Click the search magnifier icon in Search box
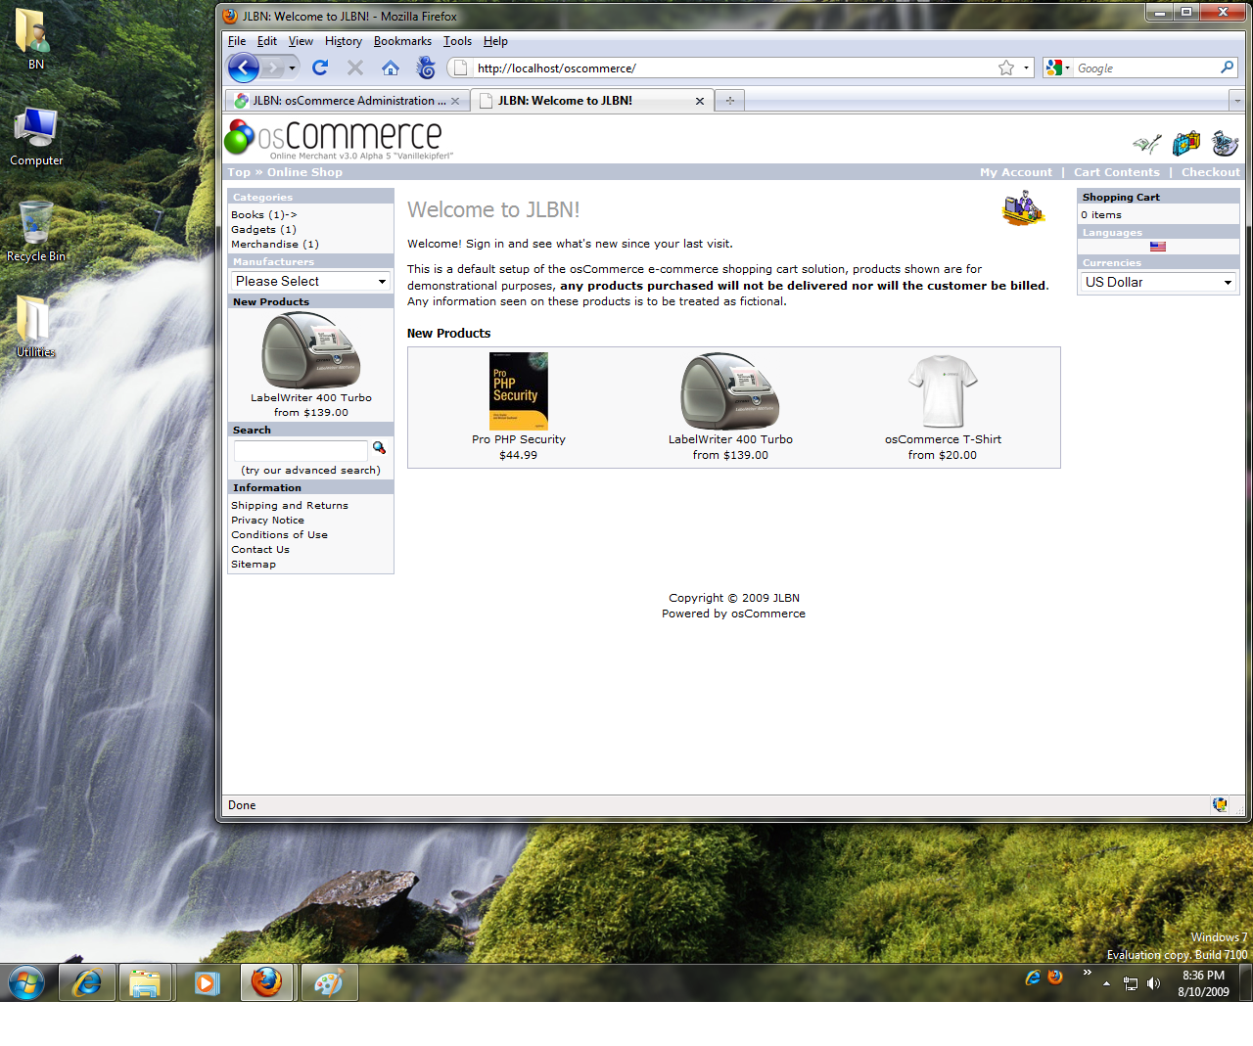Image resolution: width=1253 pixels, height=1046 pixels. click(x=379, y=448)
